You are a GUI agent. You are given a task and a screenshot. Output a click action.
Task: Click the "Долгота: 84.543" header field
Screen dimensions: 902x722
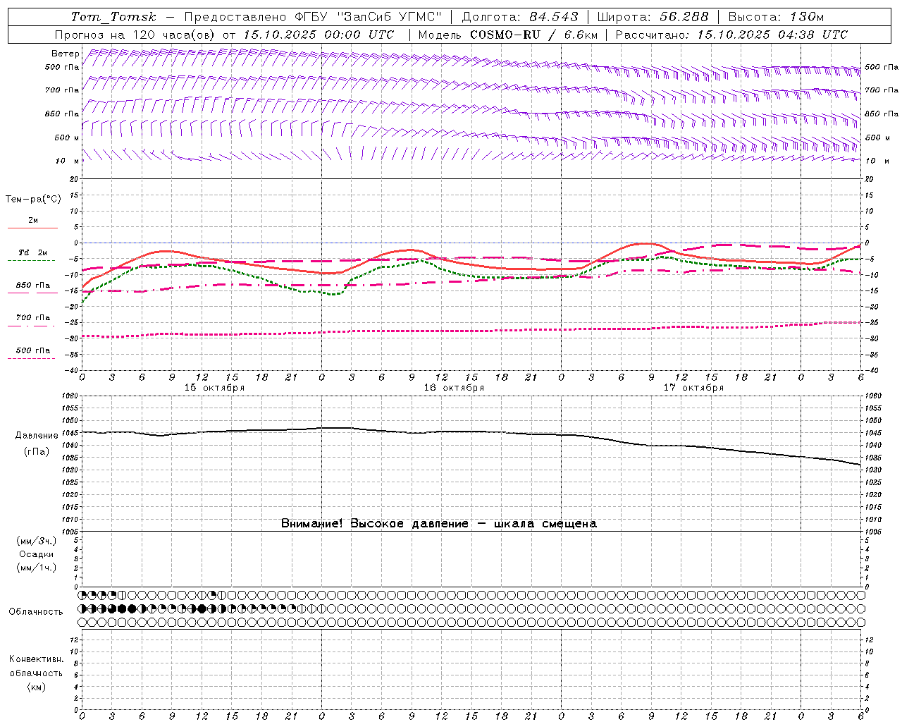tap(520, 17)
